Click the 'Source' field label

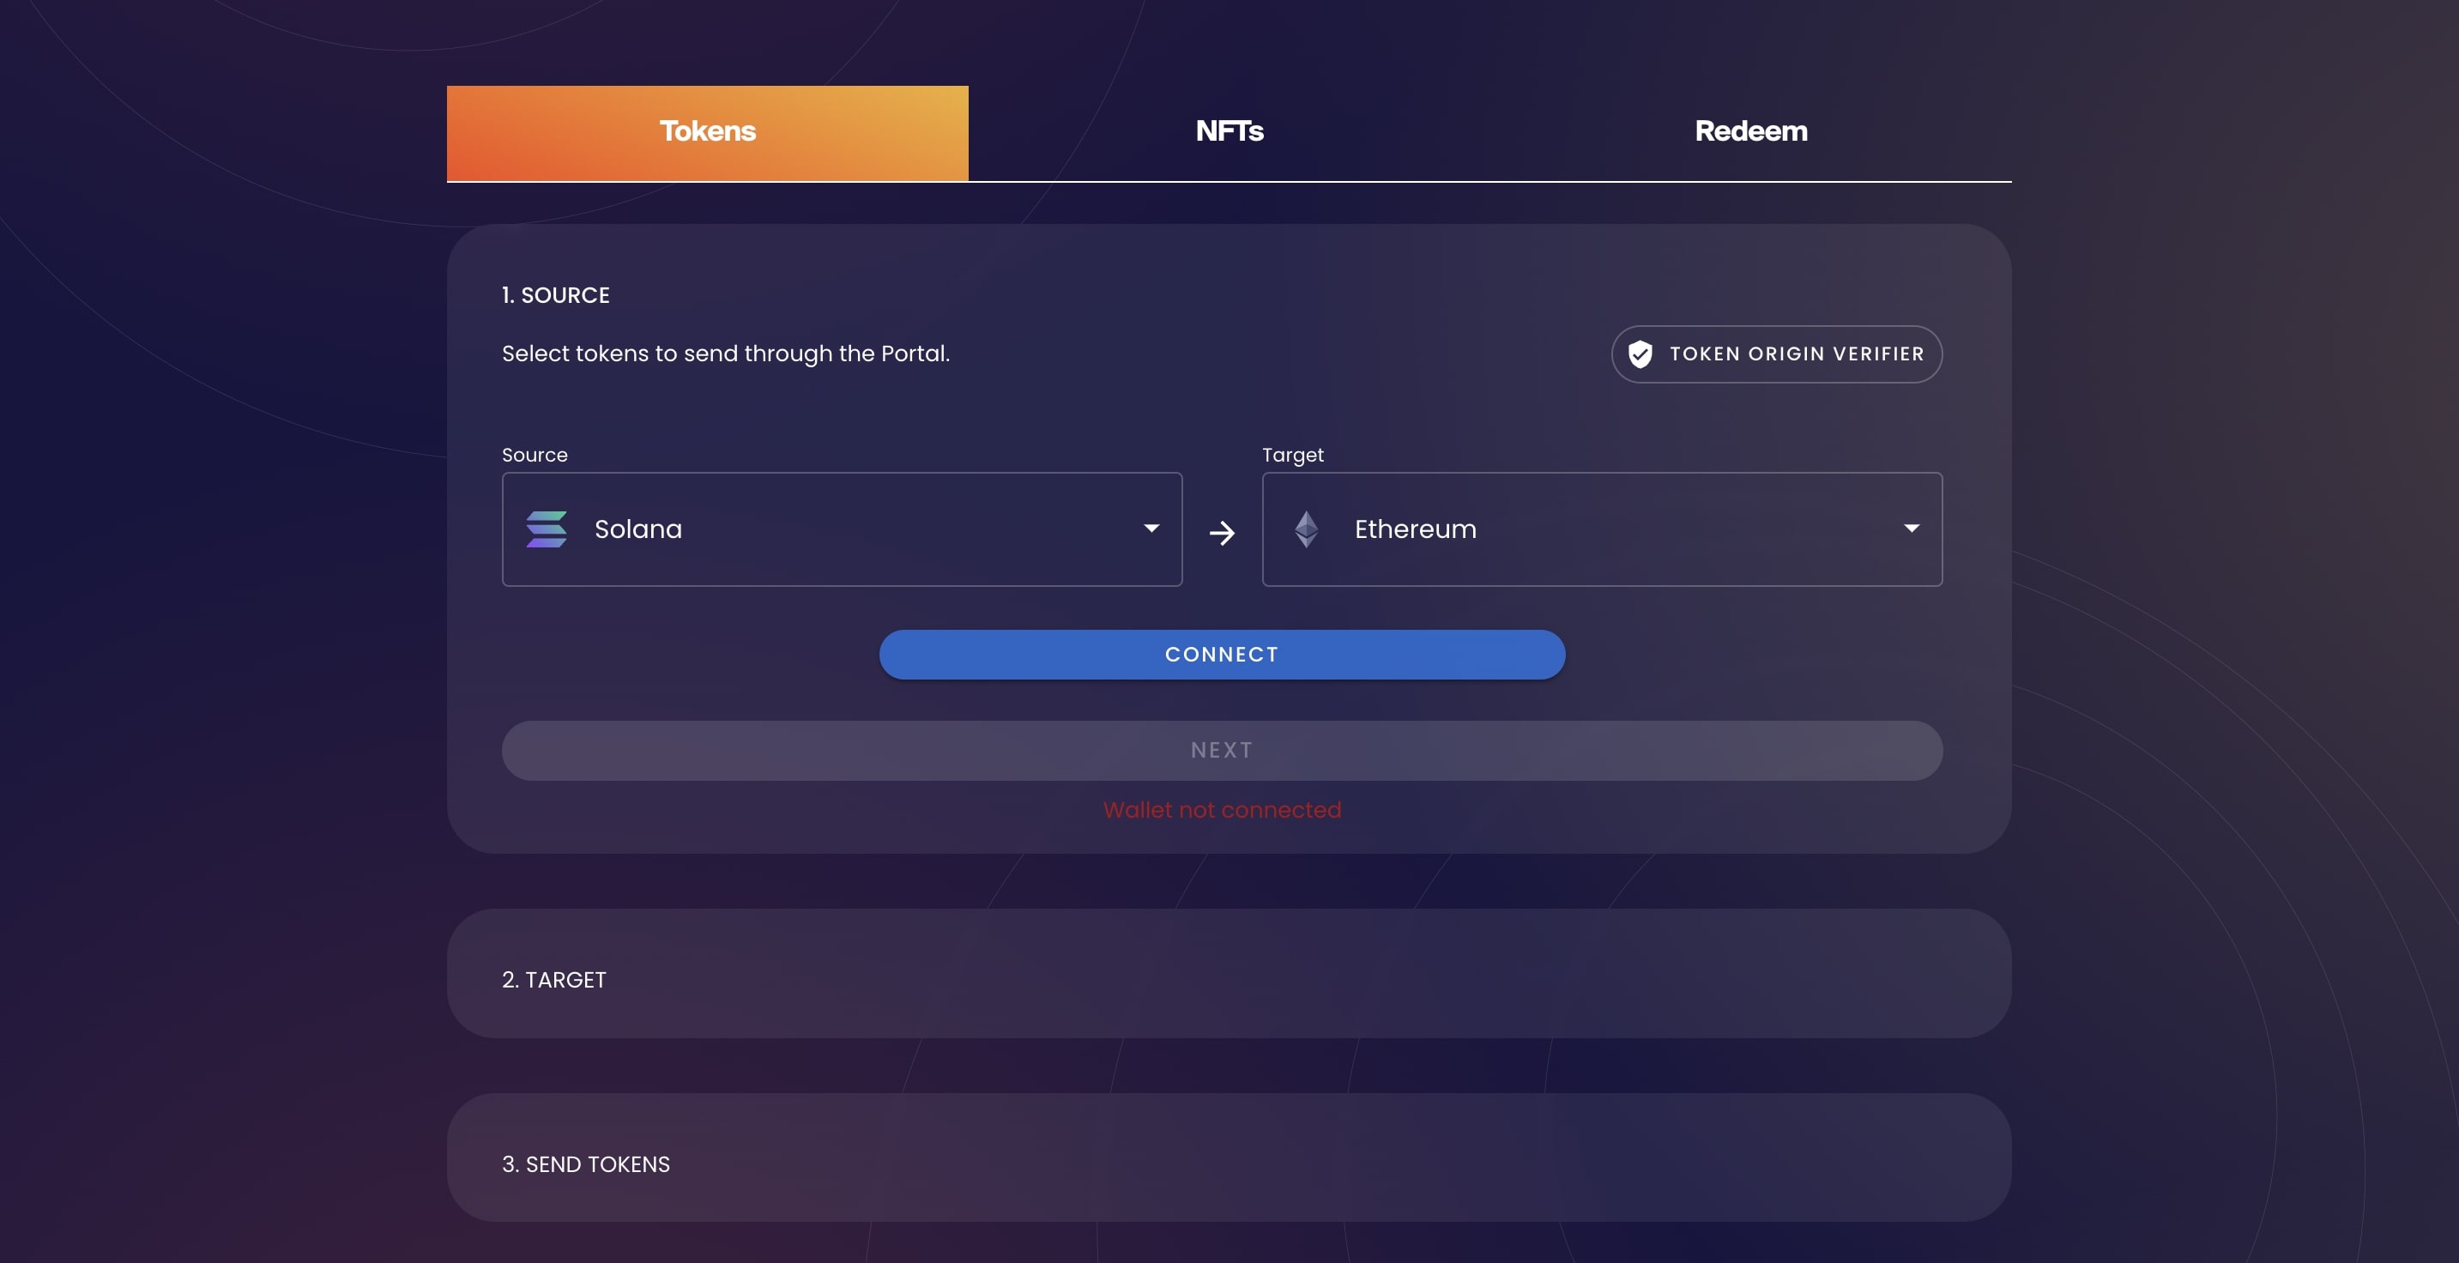pos(535,456)
